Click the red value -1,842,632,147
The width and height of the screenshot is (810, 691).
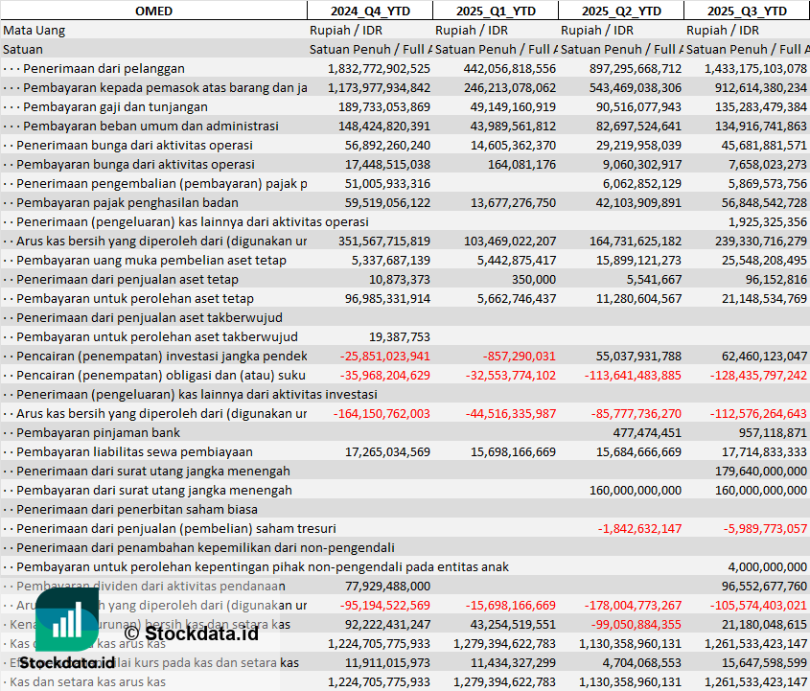639,528
